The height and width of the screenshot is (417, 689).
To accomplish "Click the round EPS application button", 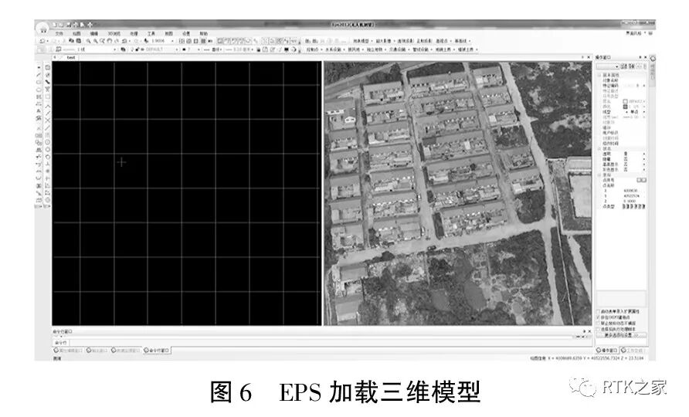I will tap(42, 28).
